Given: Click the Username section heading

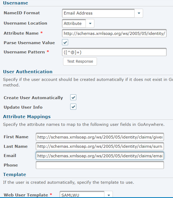Looking at the screenshot, I should 16,3.
